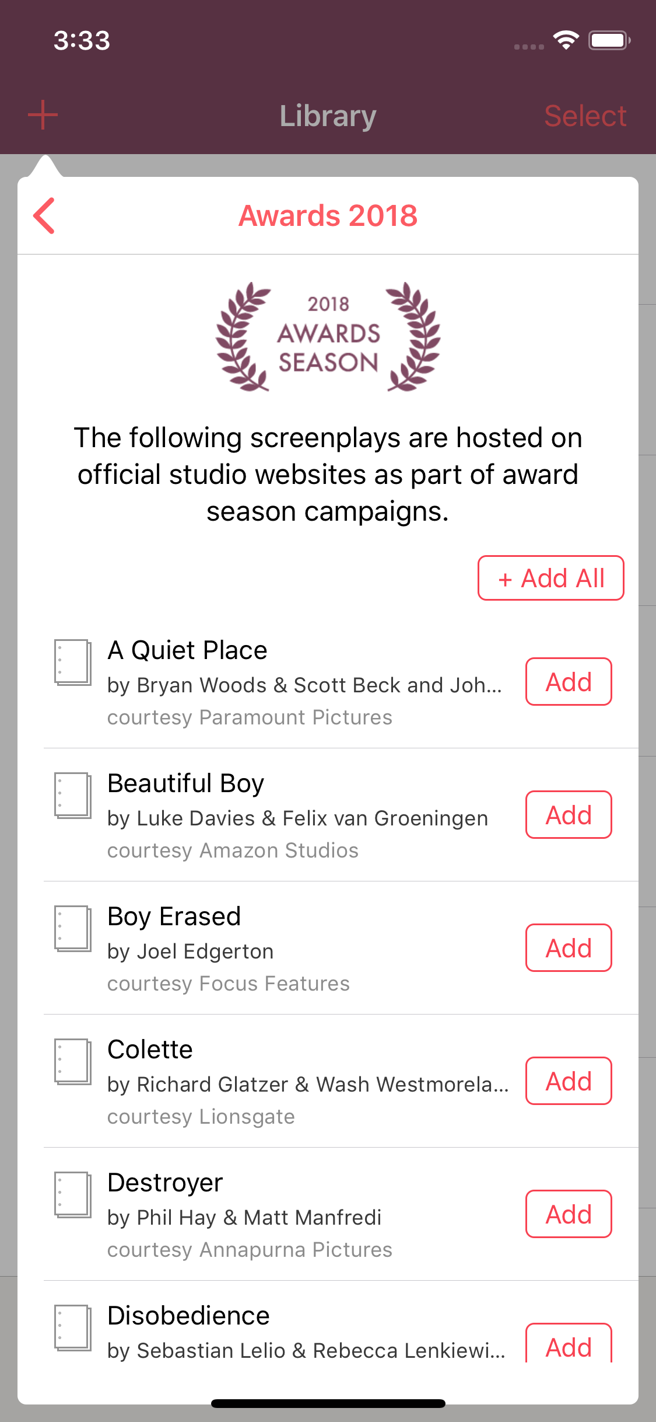Add the Boy Erased screenplay
Image resolution: width=656 pixels, height=1422 pixels.
coord(569,948)
